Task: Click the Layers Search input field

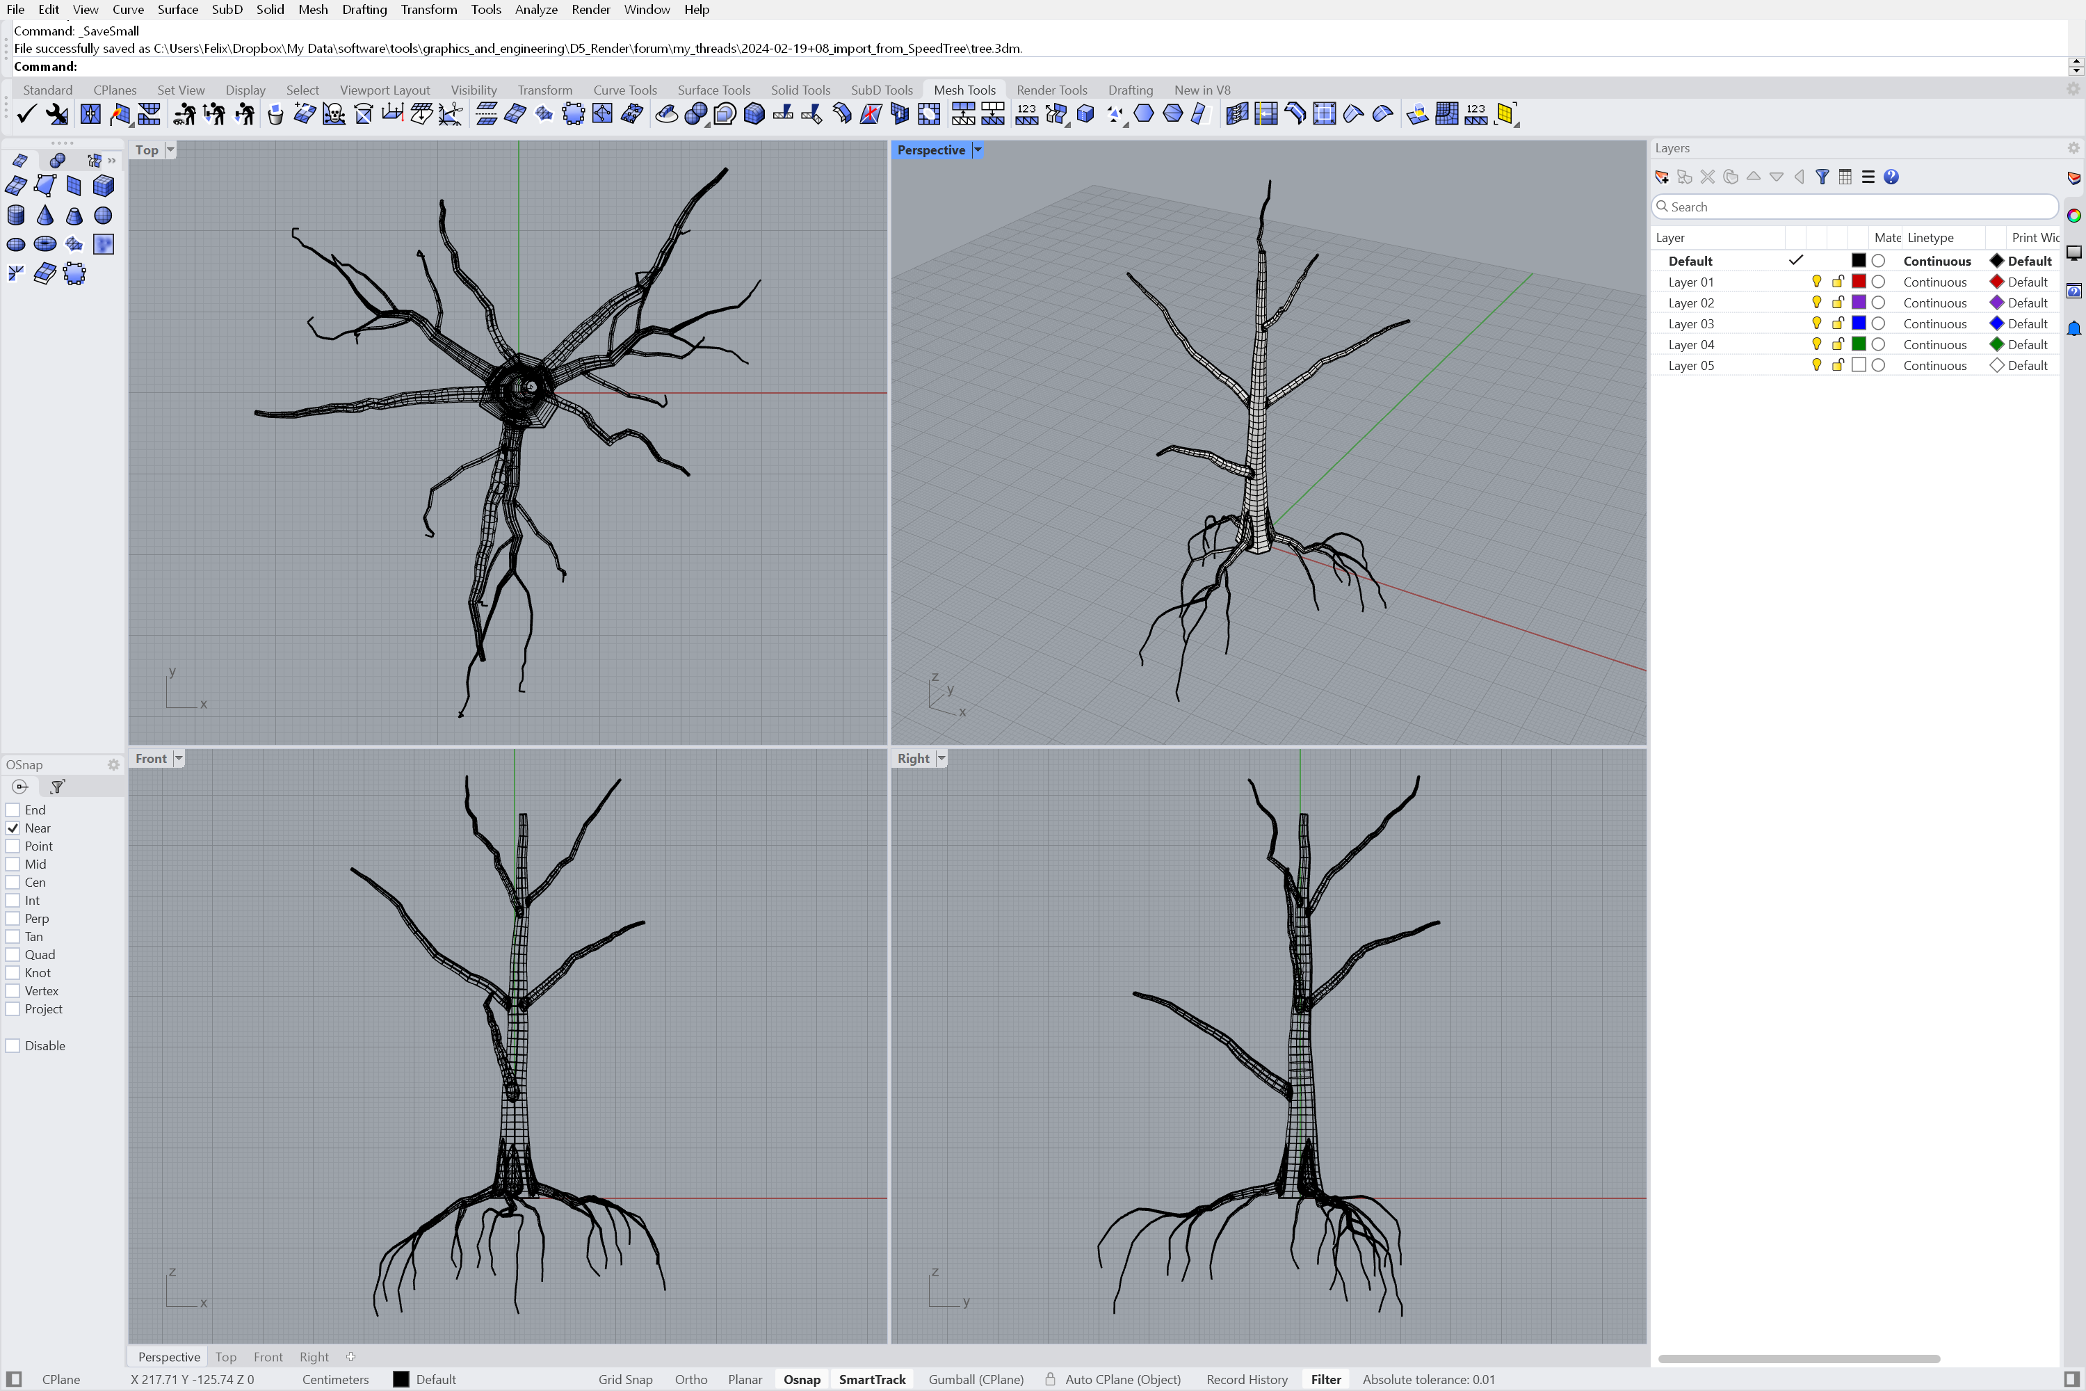Action: click(1854, 207)
